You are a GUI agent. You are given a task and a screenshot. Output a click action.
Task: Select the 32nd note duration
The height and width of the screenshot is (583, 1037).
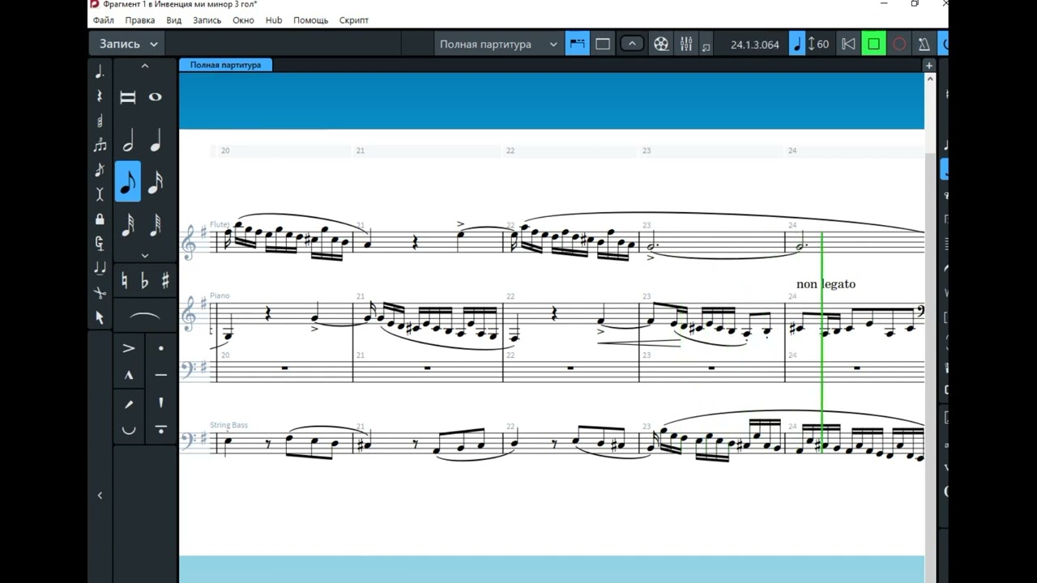(128, 224)
